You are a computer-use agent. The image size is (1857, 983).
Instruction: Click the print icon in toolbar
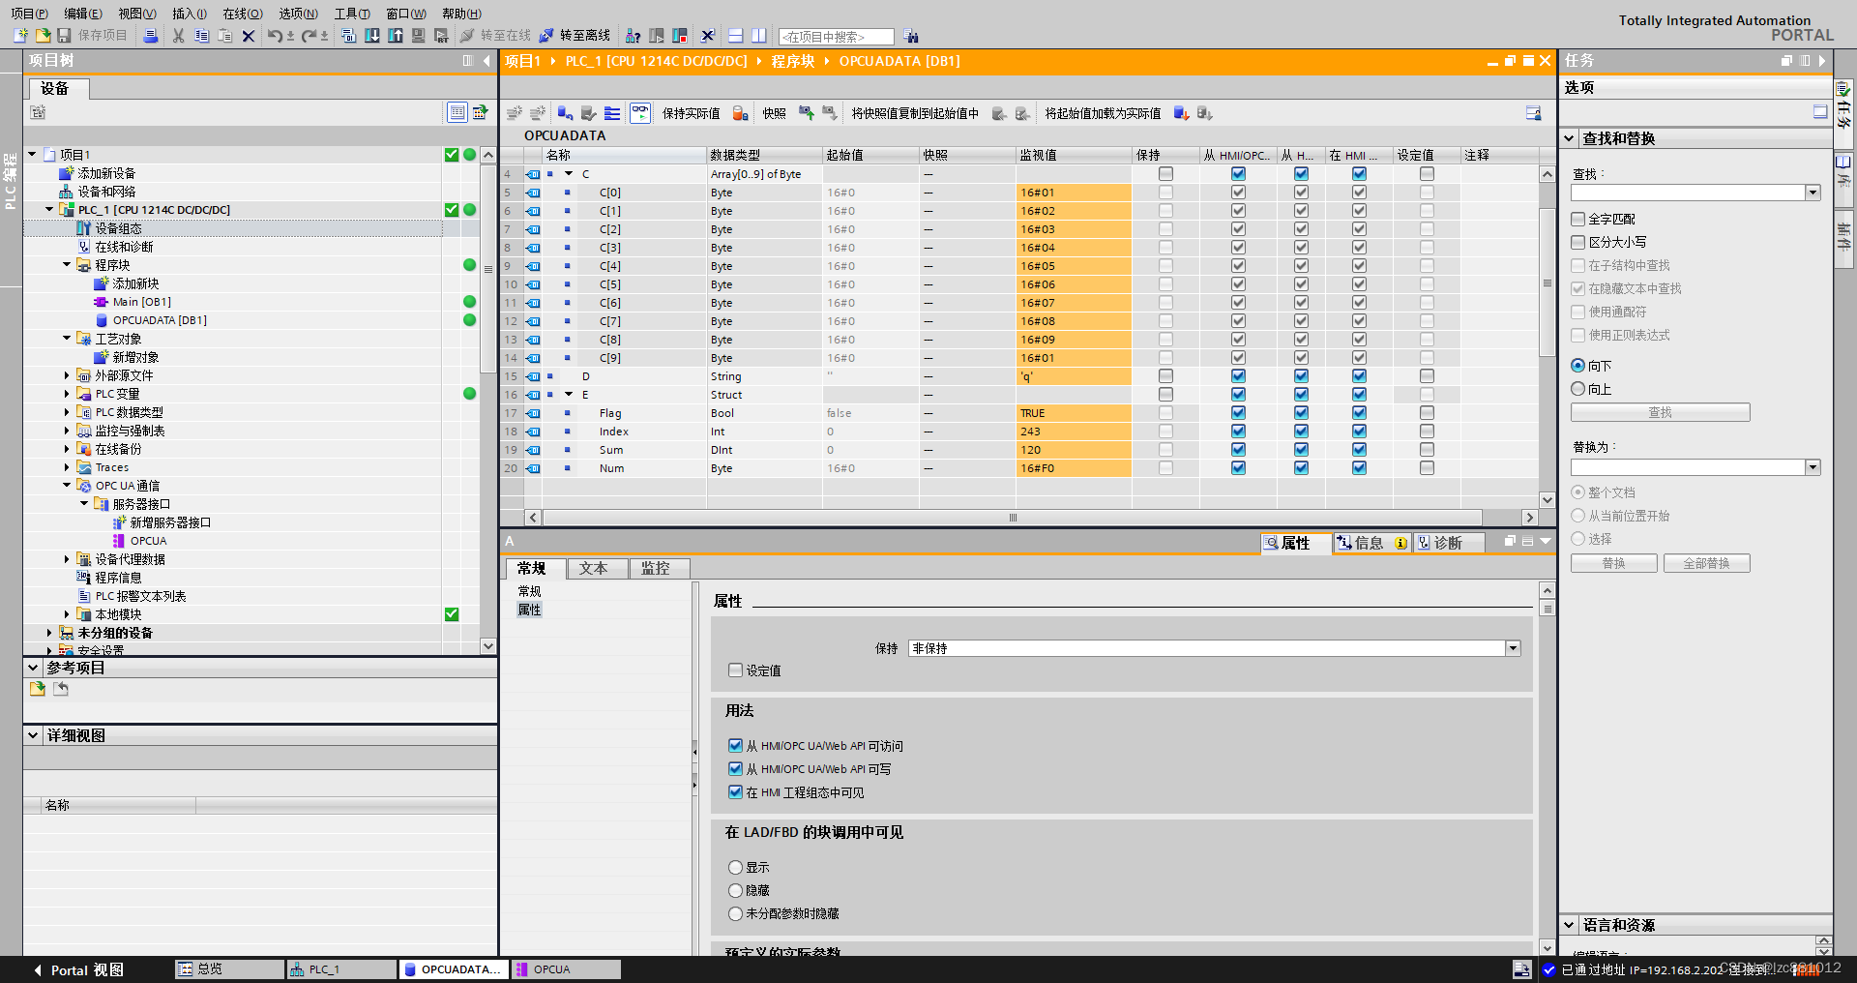point(150,36)
